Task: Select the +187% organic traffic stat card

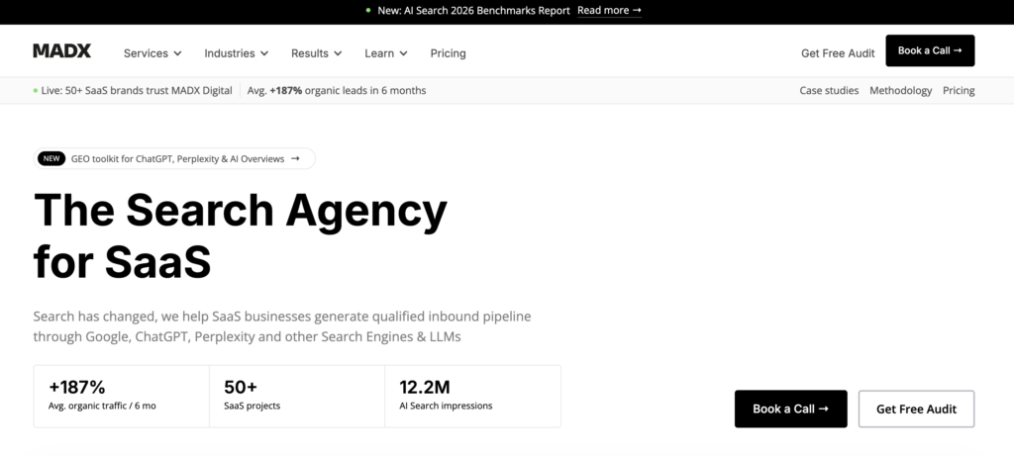Action: [x=121, y=396]
